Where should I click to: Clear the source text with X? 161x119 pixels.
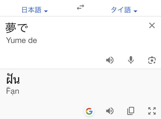tap(152, 25)
